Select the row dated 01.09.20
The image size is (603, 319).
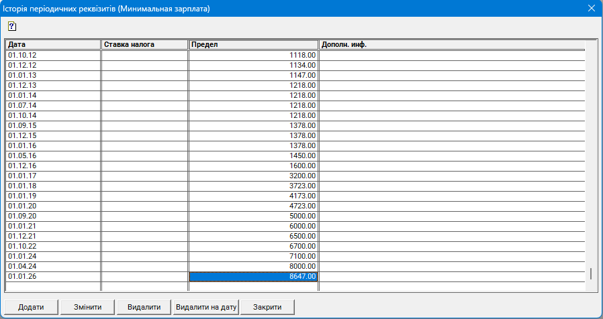[x=52, y=216]
